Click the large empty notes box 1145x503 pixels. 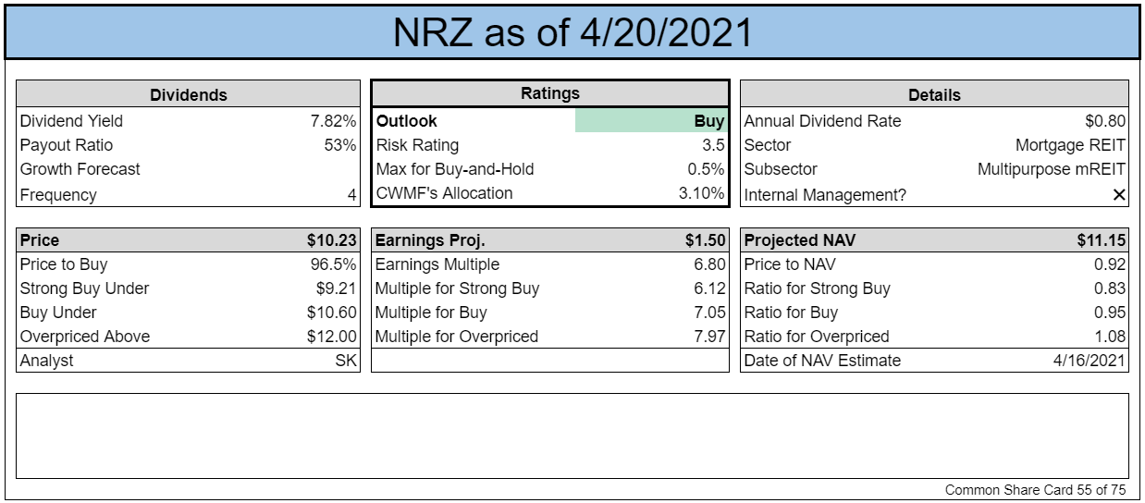click(x=572, y=436)
